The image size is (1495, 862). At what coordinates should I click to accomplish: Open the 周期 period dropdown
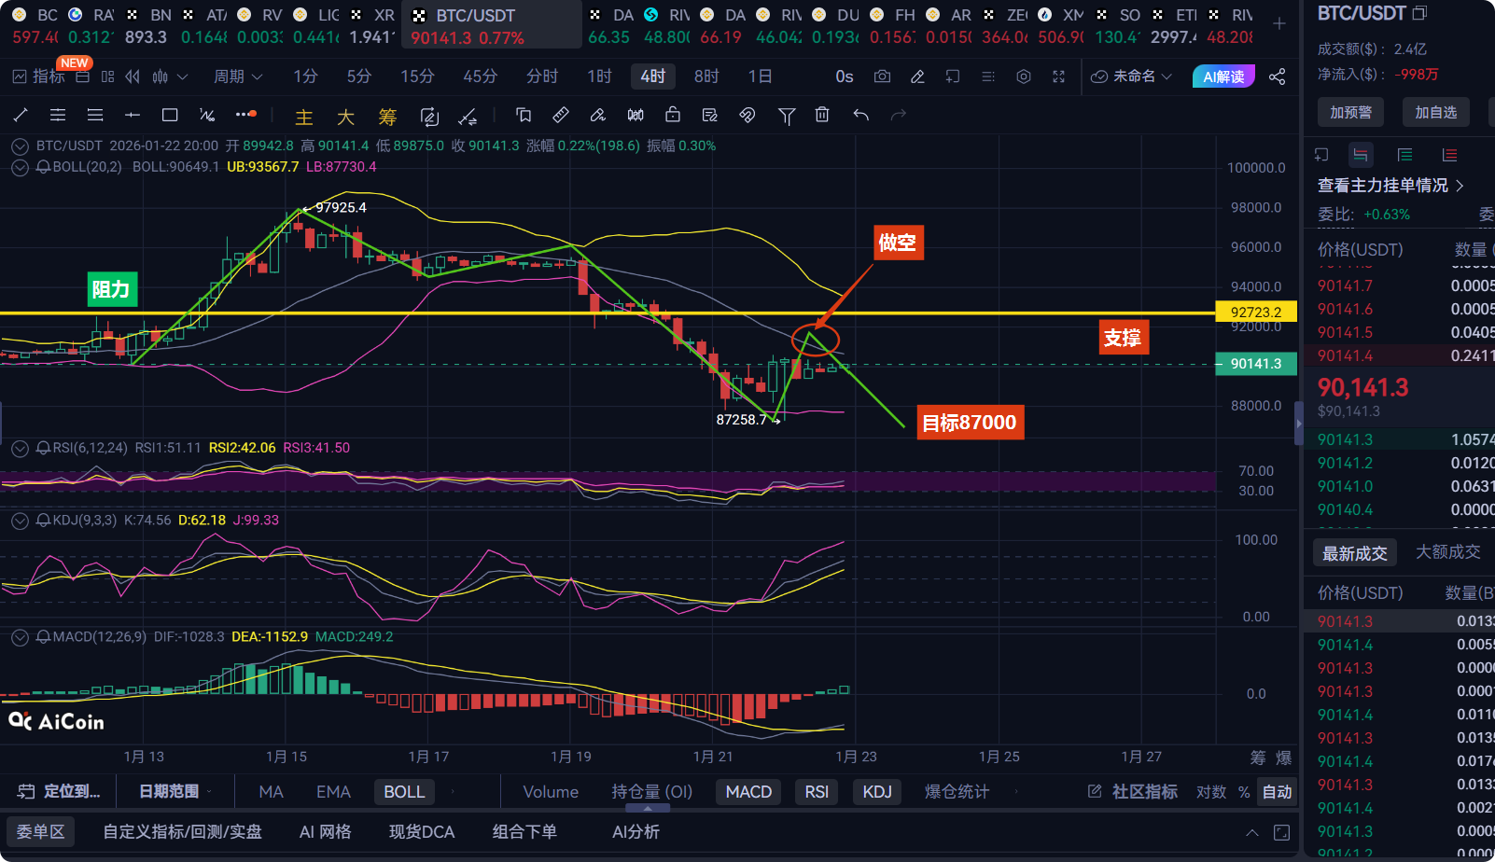click(238, 76)
